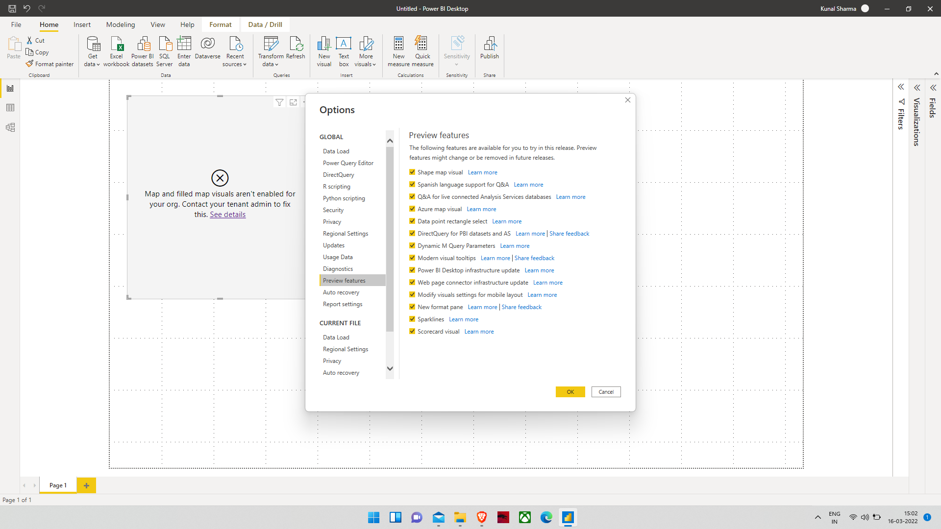Open Transform data editor

(x=271, y=51)
